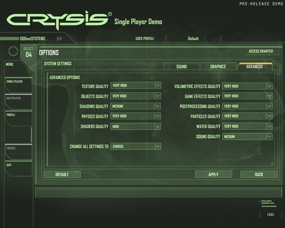Go back with the Back button
The height and width of the screenshot is (228, 285).
259,175
